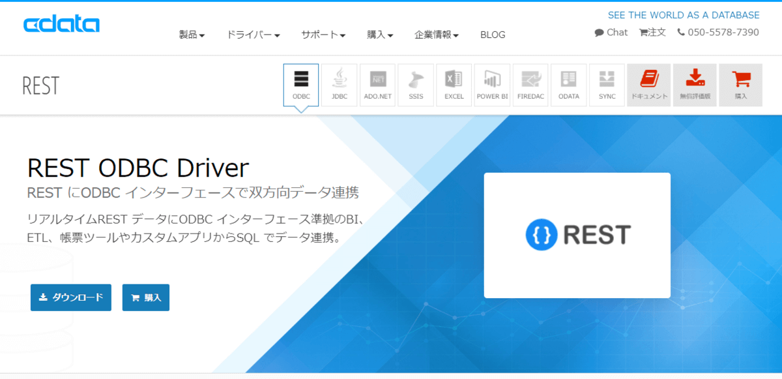
Task: Open the ドキュメント book icon
Action: coord(648,85)
